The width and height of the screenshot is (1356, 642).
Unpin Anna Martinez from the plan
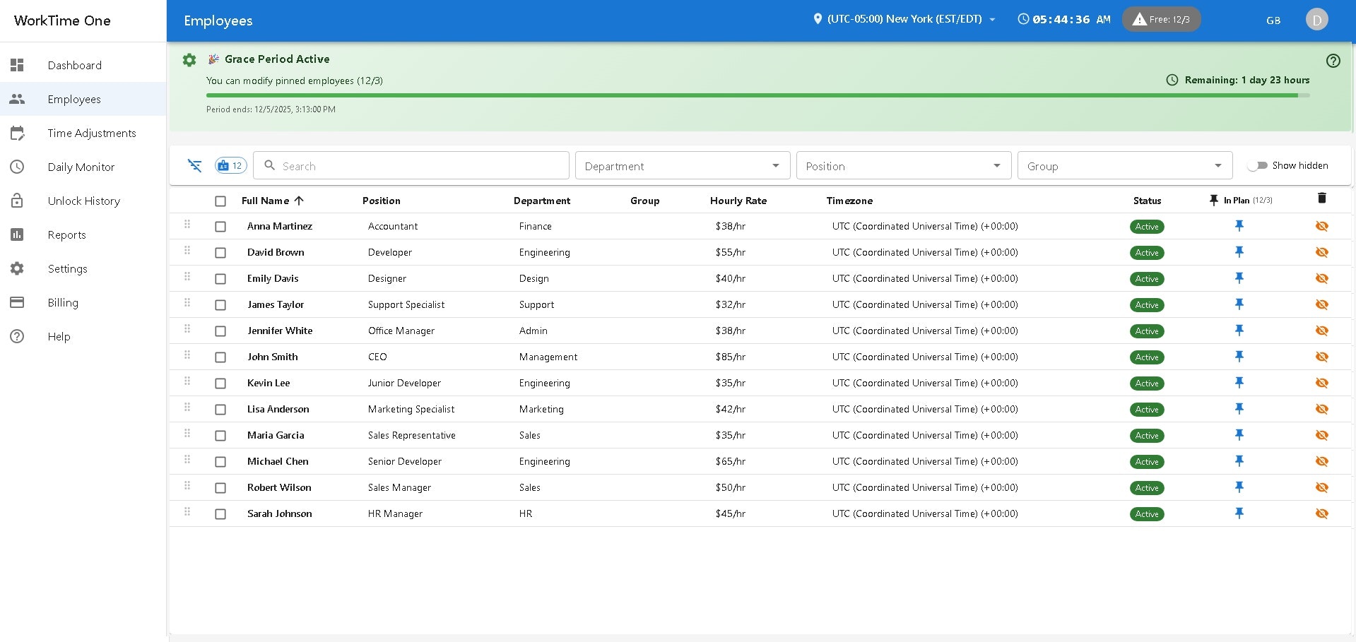(1239, 226)
